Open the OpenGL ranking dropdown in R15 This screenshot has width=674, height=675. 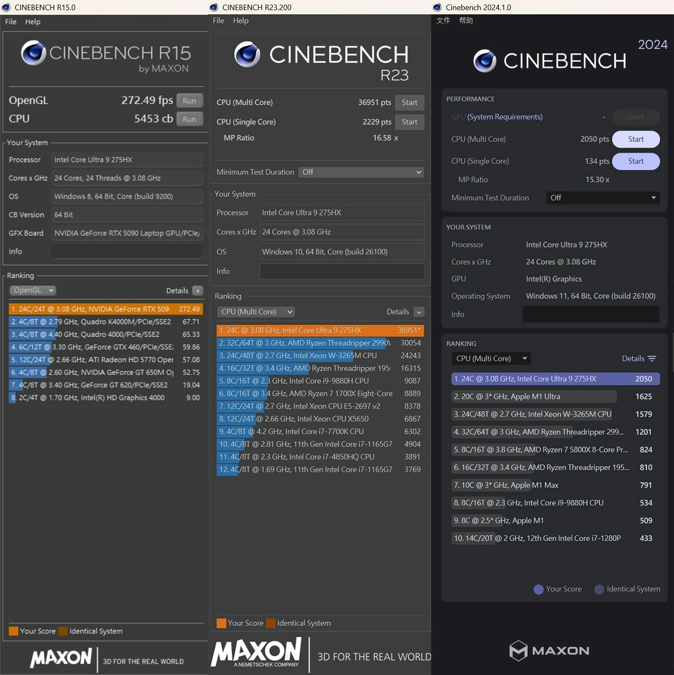33,290
